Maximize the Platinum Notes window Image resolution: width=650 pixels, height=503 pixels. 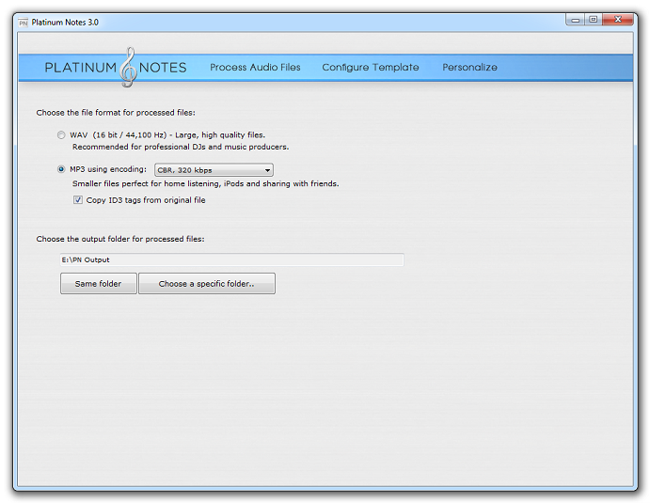coord(594,19)
